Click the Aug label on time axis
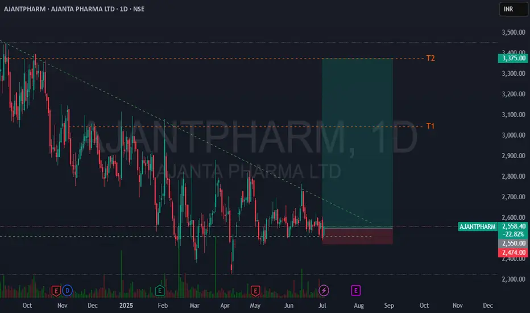530x313 pixels. [x=359, y=306]
